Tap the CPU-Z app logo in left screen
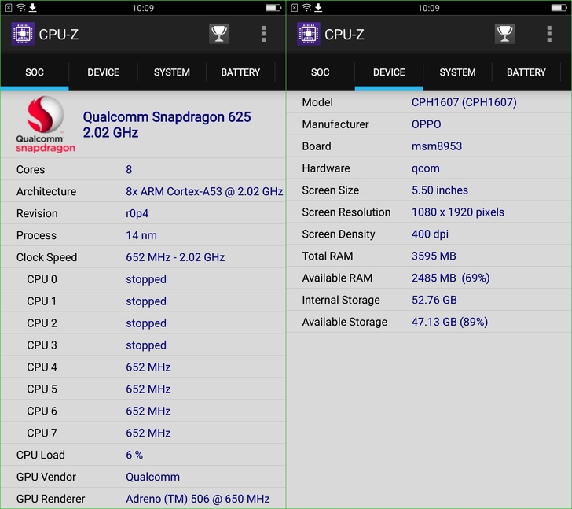Image resolution: width=572 pixels, height=509 pixels. click(x=23, y=34)
